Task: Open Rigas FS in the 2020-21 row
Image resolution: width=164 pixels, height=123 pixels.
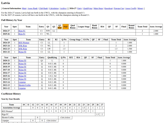Action: click(x=22, y=60)
